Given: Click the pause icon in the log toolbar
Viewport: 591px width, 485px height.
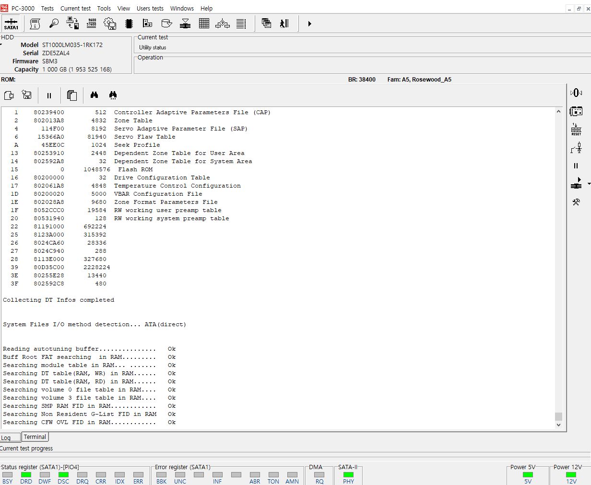Looking at the screenshot, I should (49, 95).
